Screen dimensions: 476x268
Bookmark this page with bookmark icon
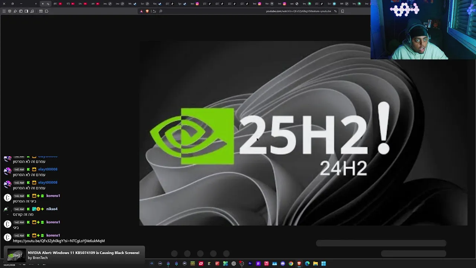coord(342,11)
